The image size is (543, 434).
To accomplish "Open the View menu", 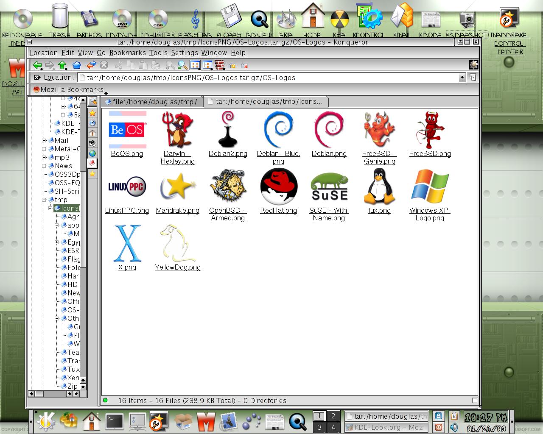I will [85, 53].
